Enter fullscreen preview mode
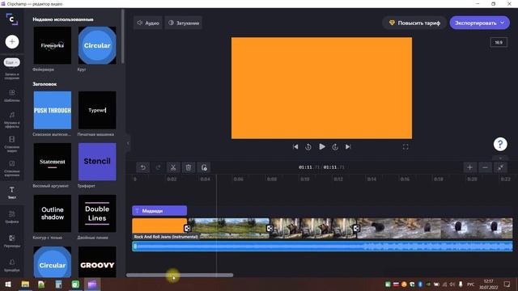 [405, 147]
